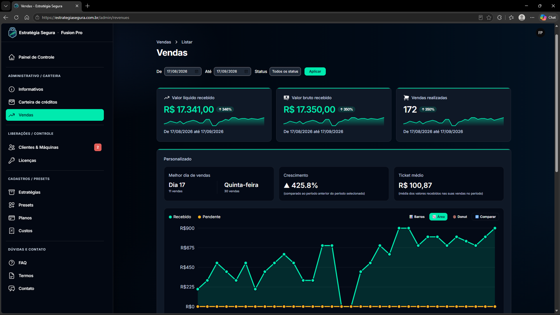Open Painel de Controle home icon
This screenshot has width=560, height=315.
pos(12,57)
